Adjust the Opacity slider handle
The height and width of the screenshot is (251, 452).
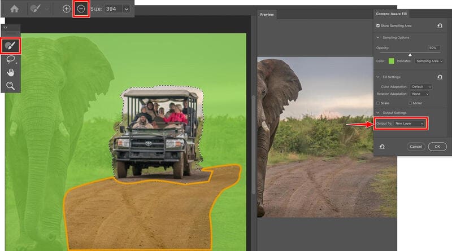[x=410, y=55]
